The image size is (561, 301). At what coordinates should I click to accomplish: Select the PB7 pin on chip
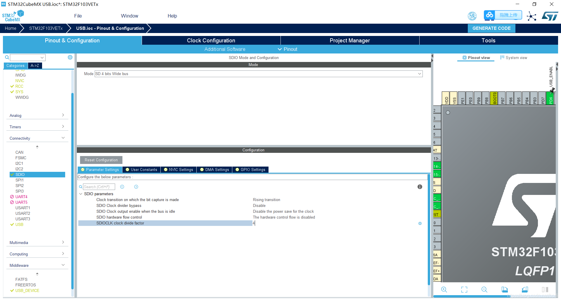click(x=502, y=98)
